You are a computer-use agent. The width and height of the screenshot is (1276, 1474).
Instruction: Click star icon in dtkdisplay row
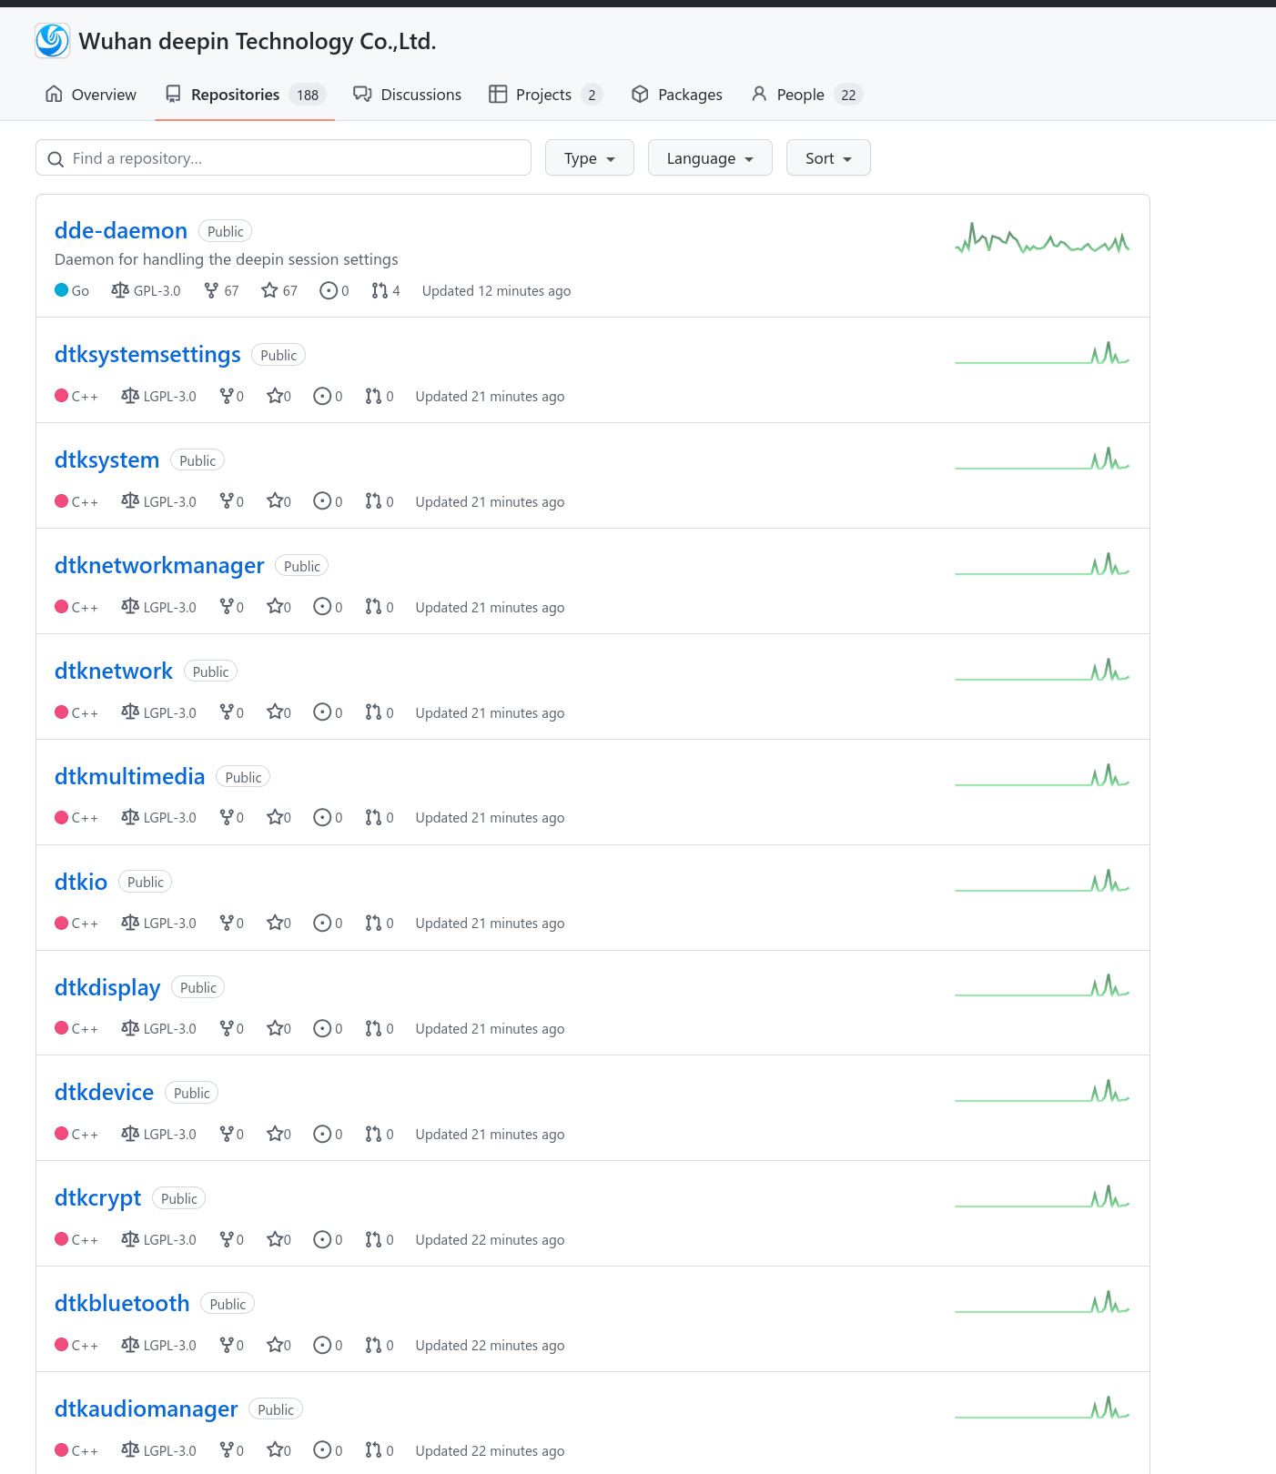tap(275, 1028)
